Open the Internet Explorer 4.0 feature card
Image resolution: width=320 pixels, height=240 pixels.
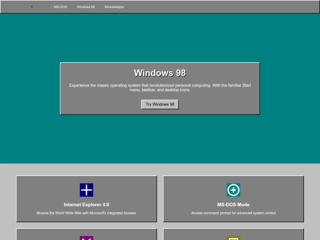click(87, 199)
